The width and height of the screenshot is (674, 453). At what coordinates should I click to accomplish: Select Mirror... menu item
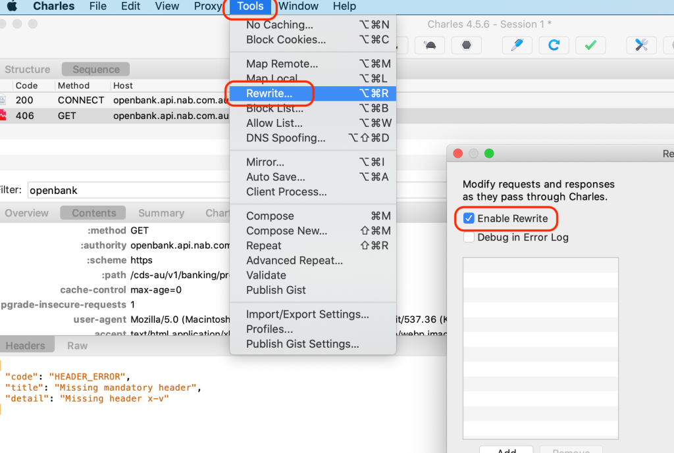pyautogui.click(x=313, y=162)
